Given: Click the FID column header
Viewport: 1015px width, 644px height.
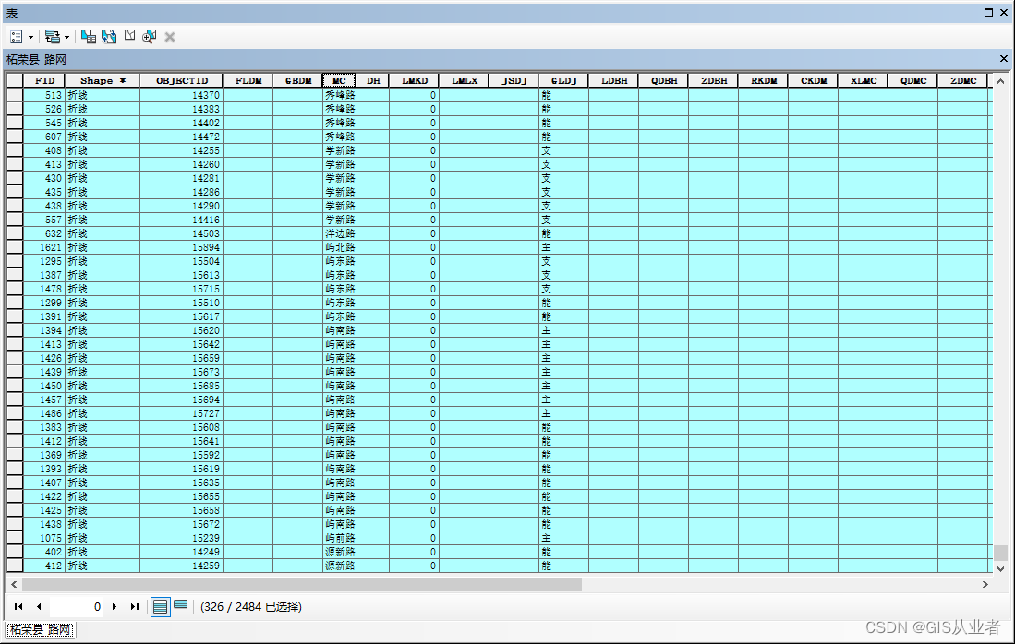Looking at the screenshot, I should [44, 81].
